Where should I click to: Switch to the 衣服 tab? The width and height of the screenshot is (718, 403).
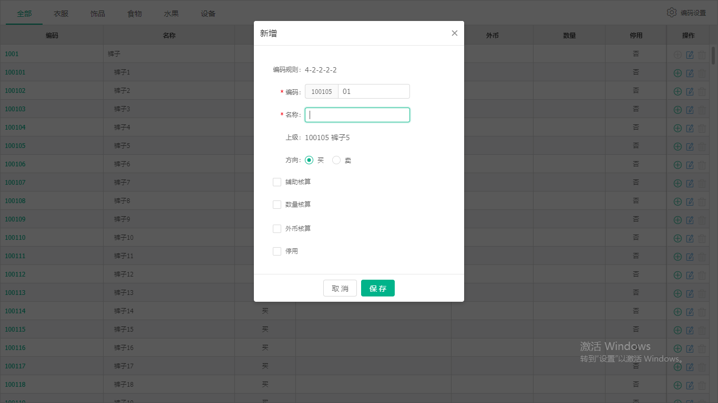tap(60, 13)
